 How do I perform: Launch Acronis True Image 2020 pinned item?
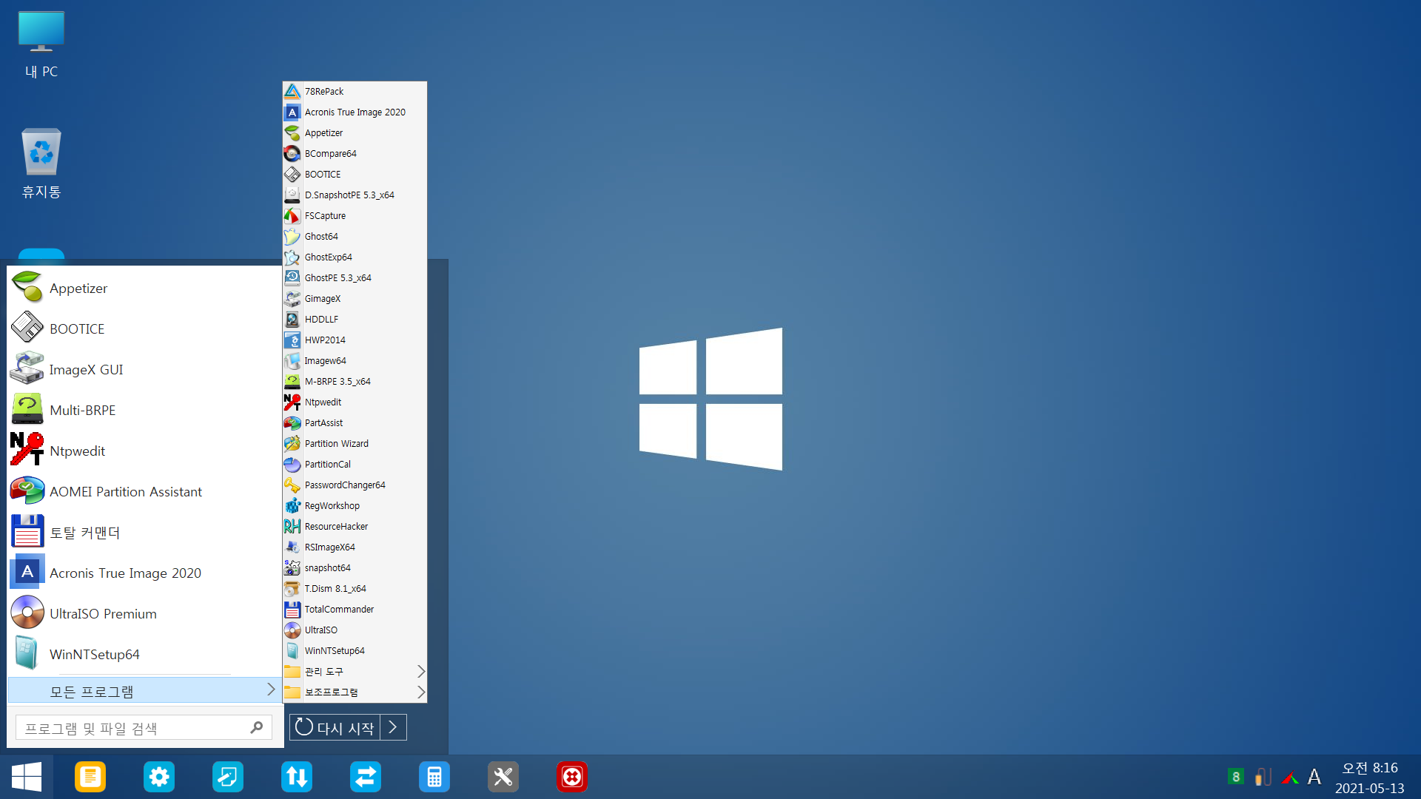(x=144, y=573)
